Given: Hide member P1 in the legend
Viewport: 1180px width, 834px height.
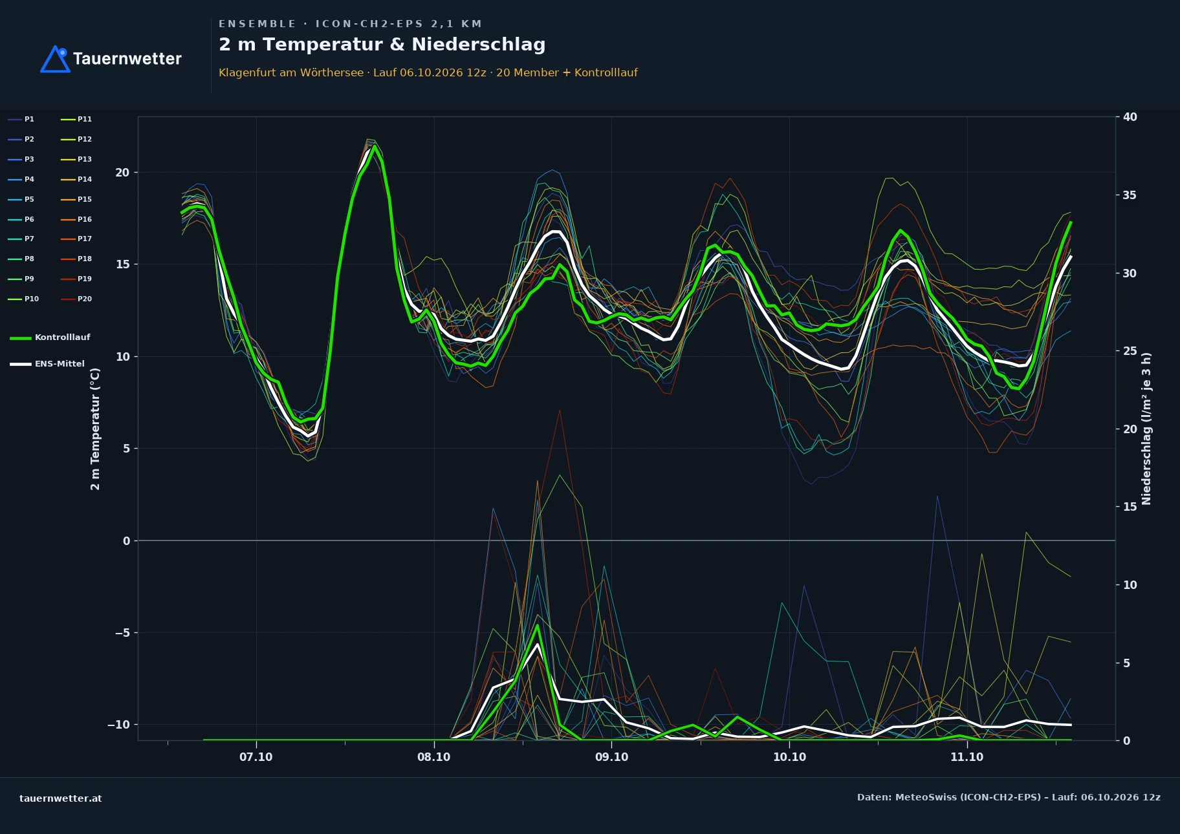Looking at the screenshot, I should pos(21,120).
